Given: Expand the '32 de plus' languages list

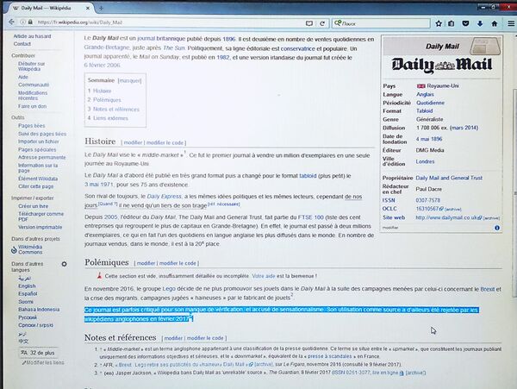Looking at the screenshot, I should click(x=38, y=353).
